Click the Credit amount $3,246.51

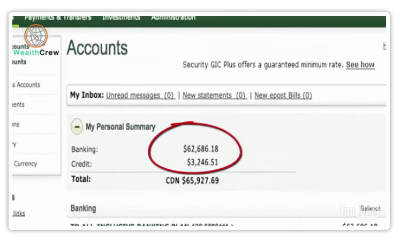[x=202, y=162]
